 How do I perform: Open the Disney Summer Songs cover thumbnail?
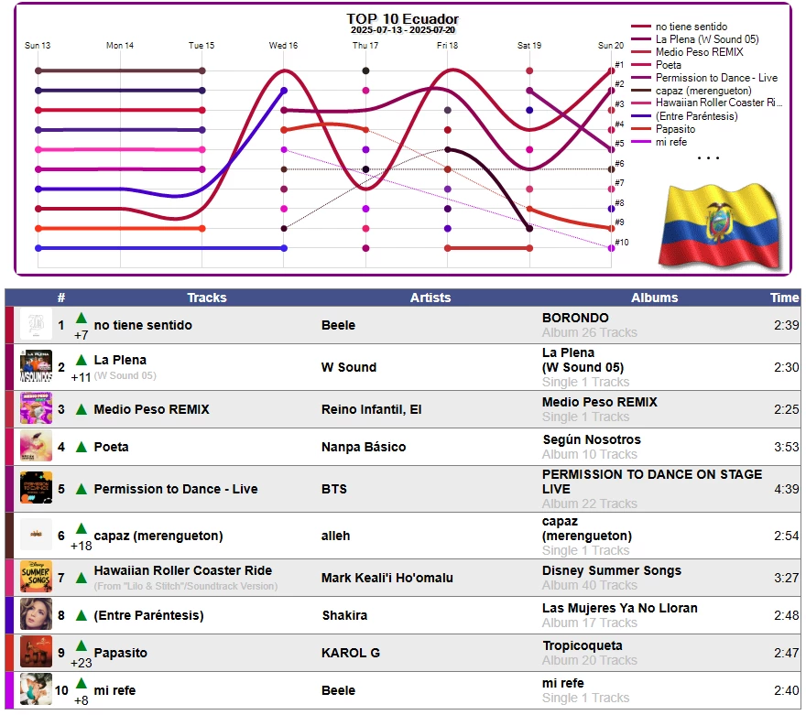(x=36, y=577)
